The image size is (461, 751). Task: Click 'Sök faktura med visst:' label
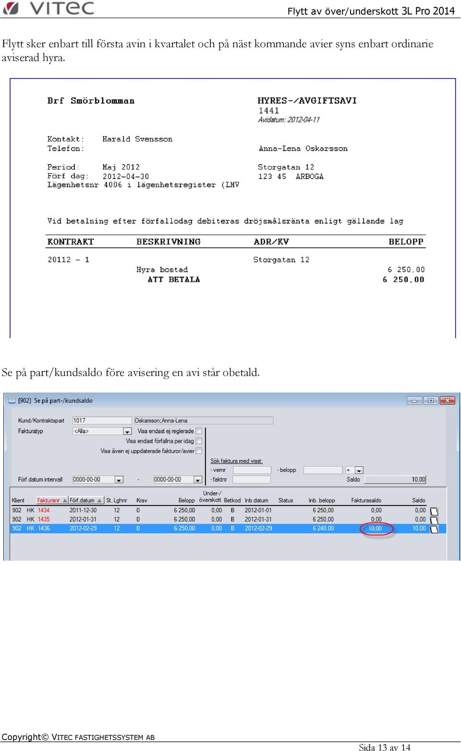click(237, 461)
